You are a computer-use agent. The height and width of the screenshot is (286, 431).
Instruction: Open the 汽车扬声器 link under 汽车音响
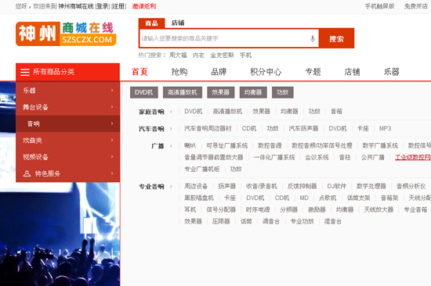303,128
